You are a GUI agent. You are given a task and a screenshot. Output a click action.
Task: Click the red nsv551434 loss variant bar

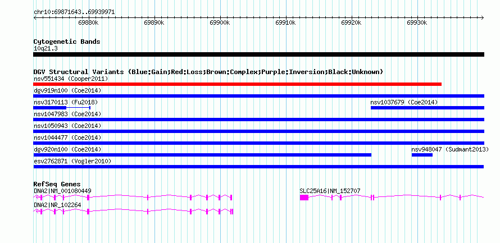tap(237, 84)
